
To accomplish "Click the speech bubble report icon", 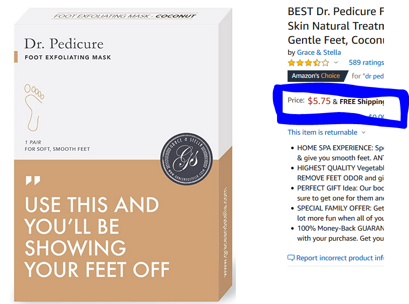I will point(291,258).
